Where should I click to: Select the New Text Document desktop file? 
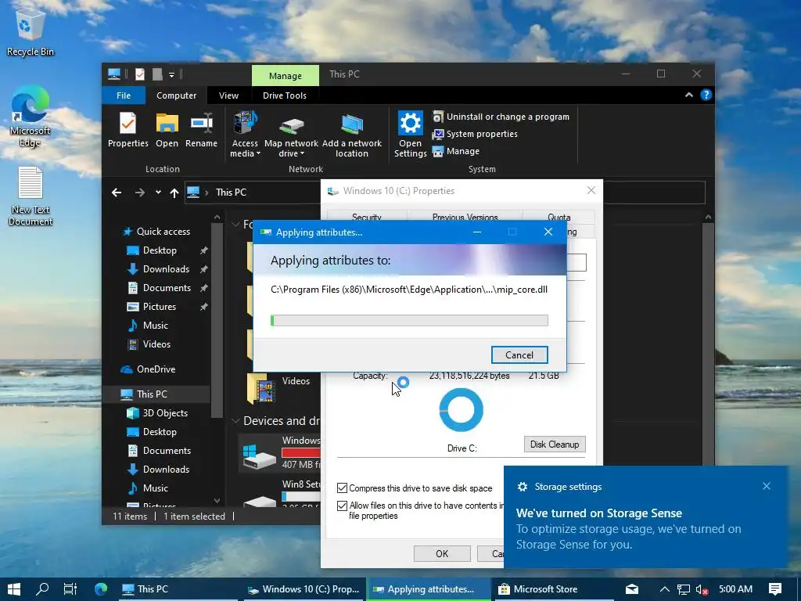[31, 196]
